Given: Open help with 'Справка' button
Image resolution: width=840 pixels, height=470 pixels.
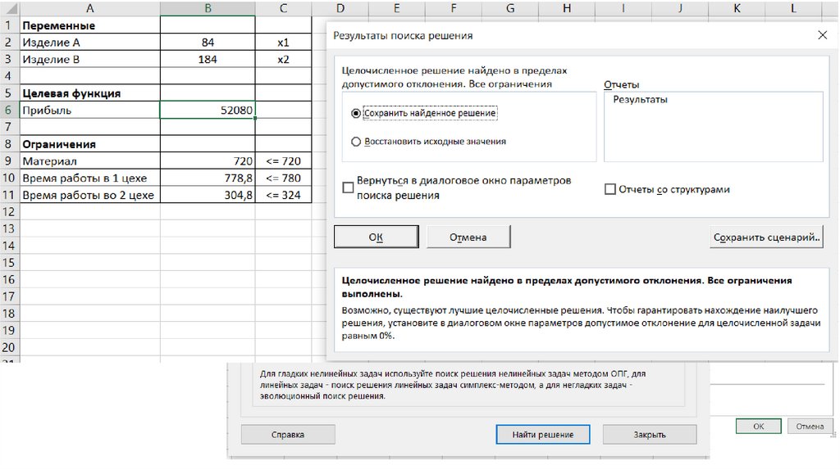Looking at the screenshot, I should pos(287,435).
